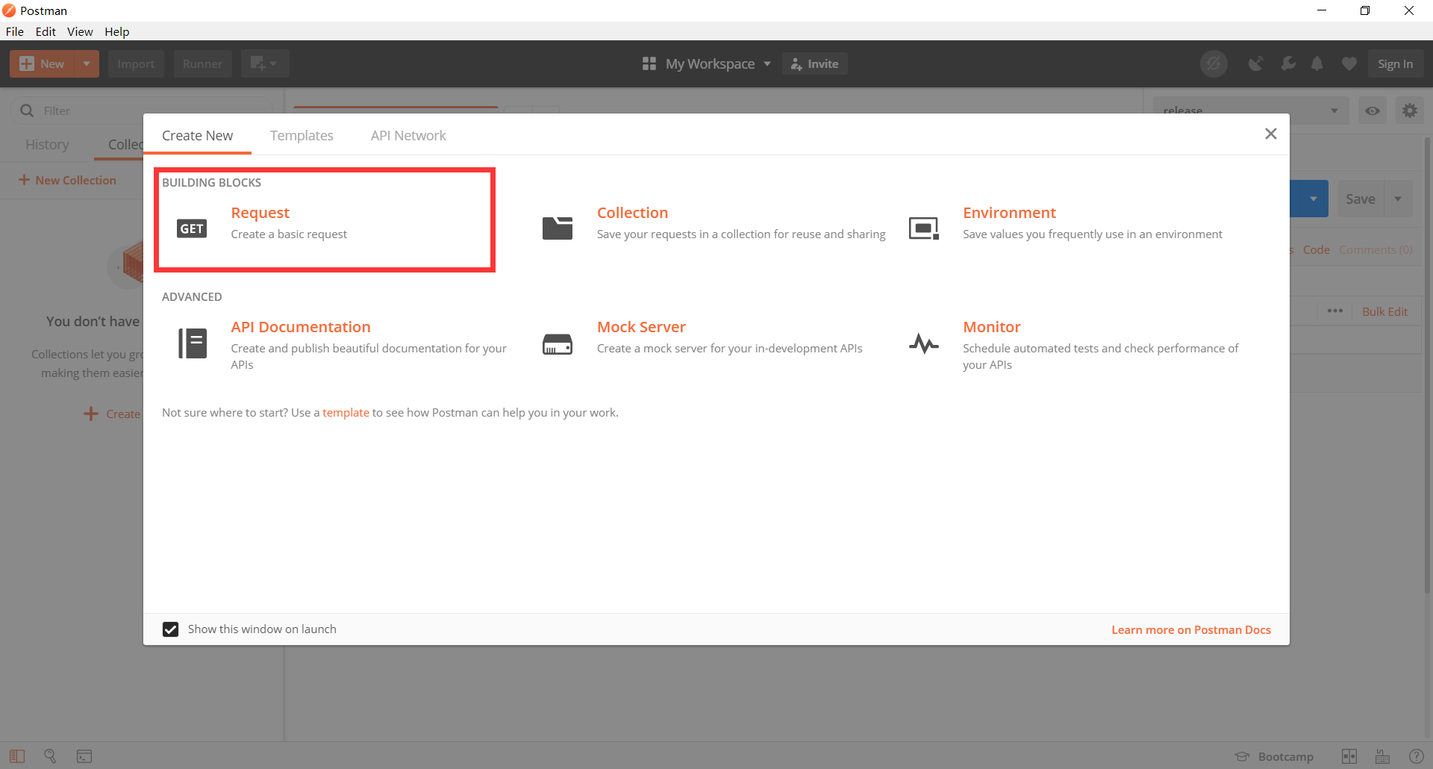The image size is (1433, 769).
Task: Close the Create New dialog
Action: pos(1271,134)
